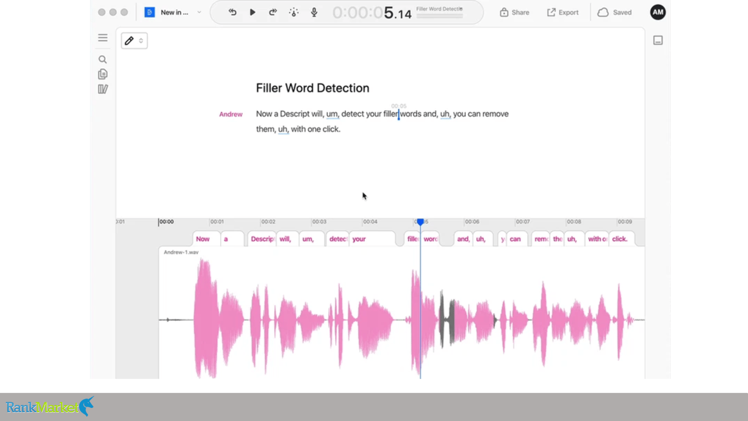Select the 'can' word chip in timeline
This screenshot has width=748, height=421.
[517, 239]
